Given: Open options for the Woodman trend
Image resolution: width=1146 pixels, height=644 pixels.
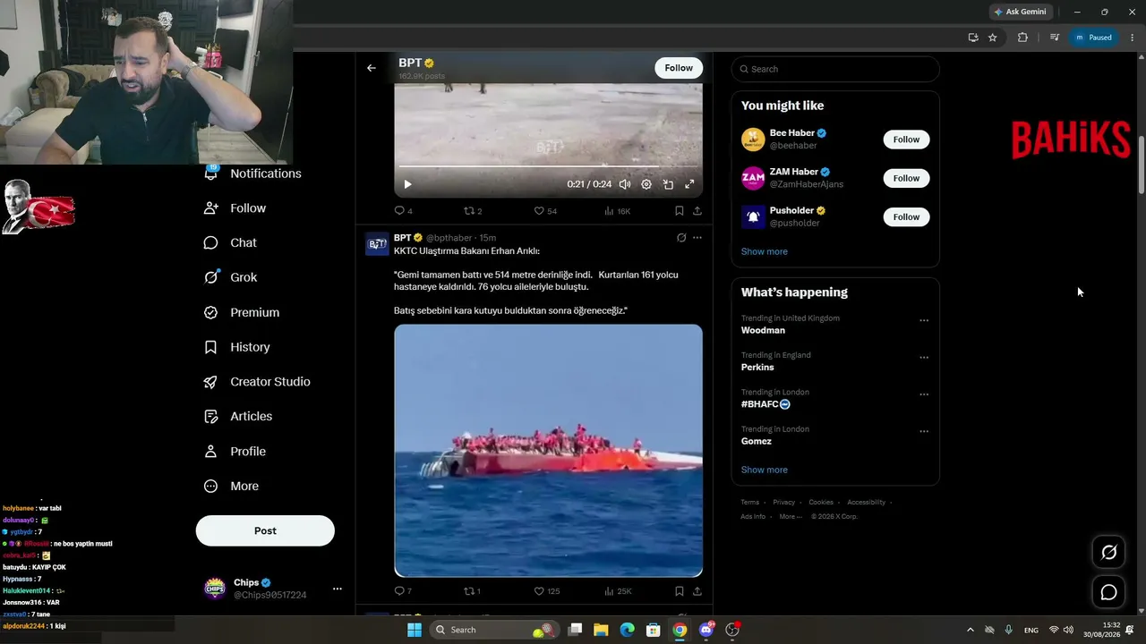Looking at the screenshot, I should pos(924,320).
